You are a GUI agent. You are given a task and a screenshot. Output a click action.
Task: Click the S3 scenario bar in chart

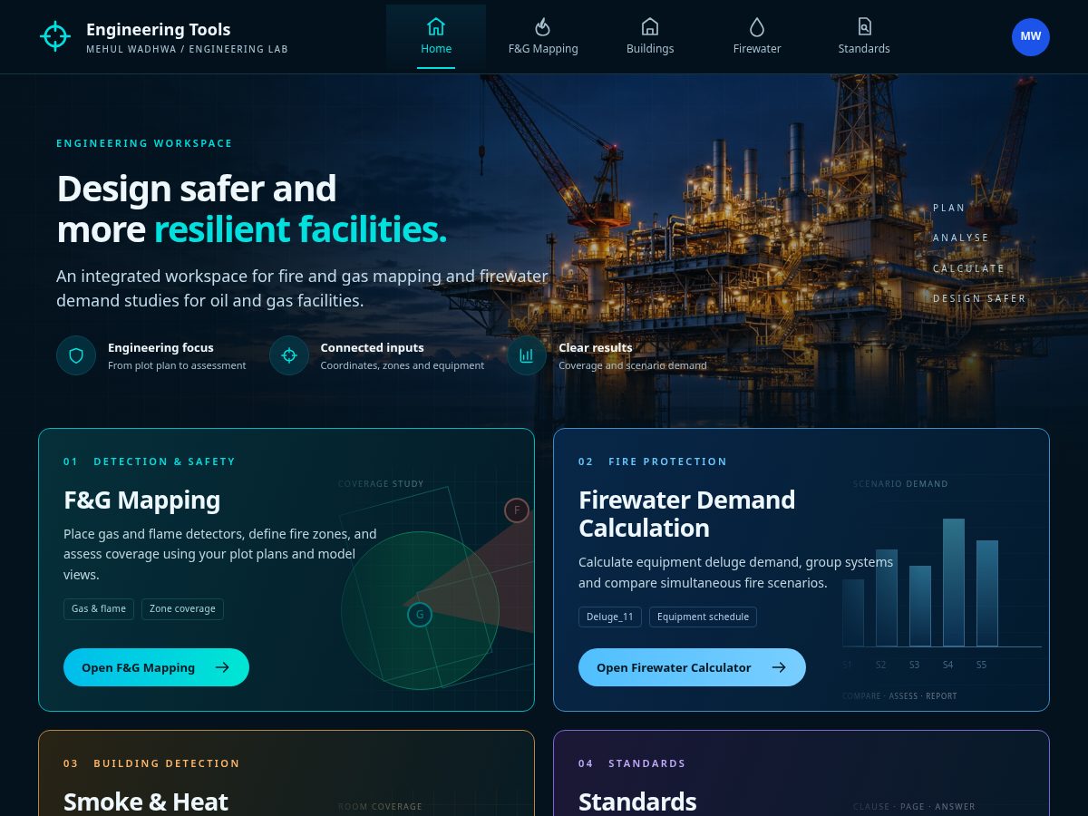(920, 606)
